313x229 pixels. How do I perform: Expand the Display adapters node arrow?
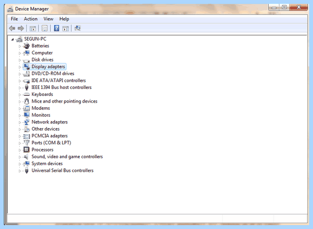tap(20, 67)
